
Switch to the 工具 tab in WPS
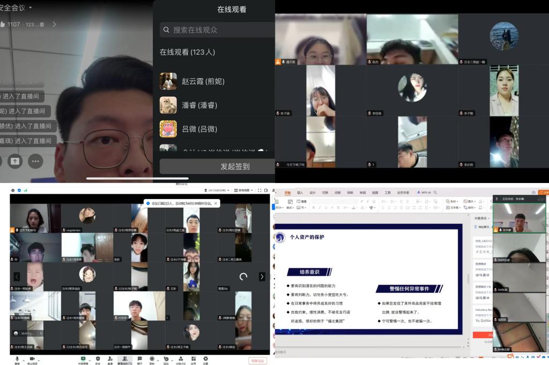(387, 193)
